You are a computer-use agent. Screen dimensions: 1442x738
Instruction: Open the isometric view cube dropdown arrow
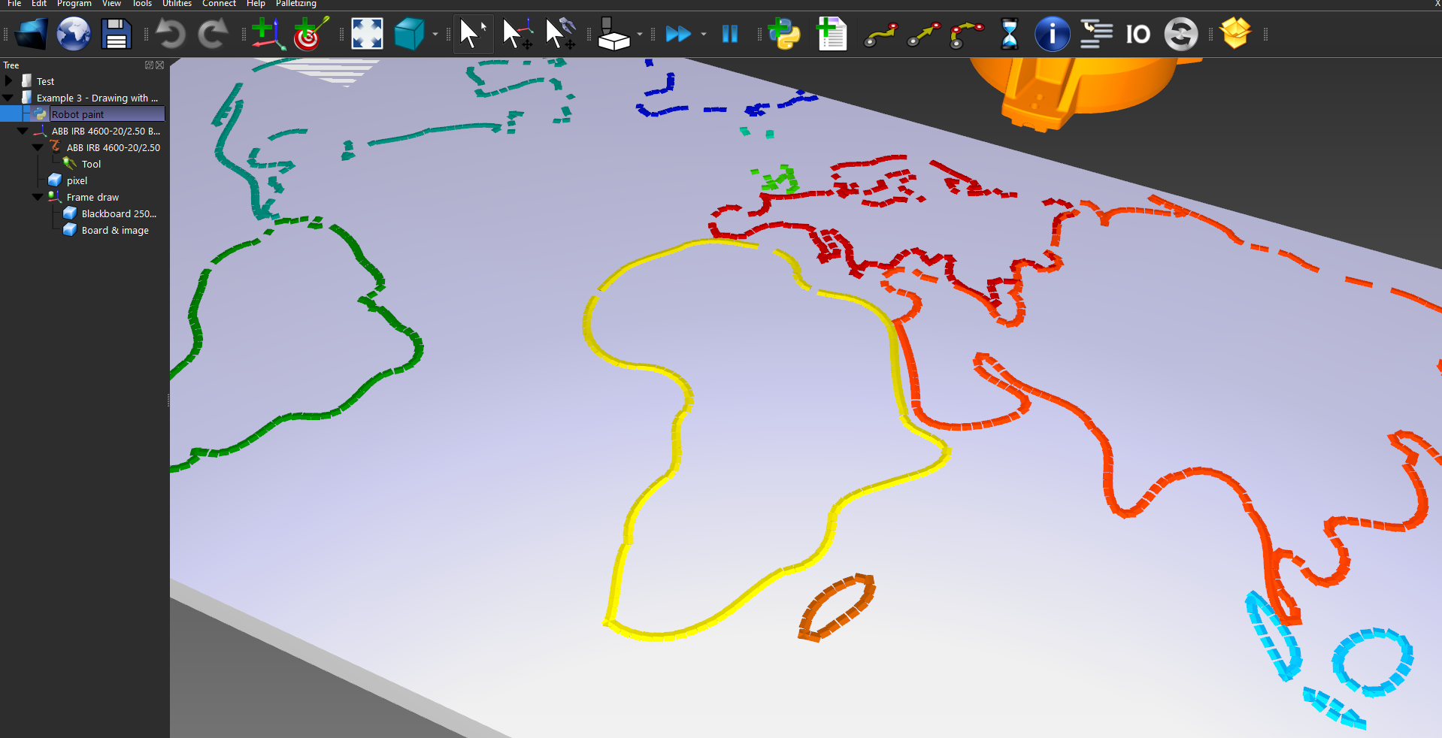pyautogui.click(x=435, y=35)
